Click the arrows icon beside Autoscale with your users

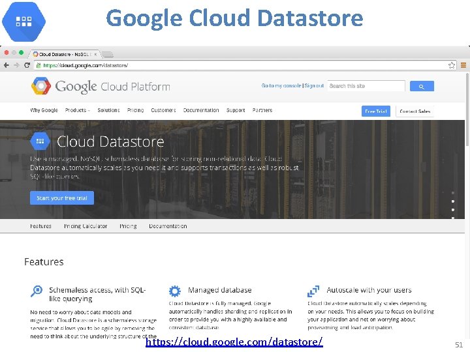313,291
